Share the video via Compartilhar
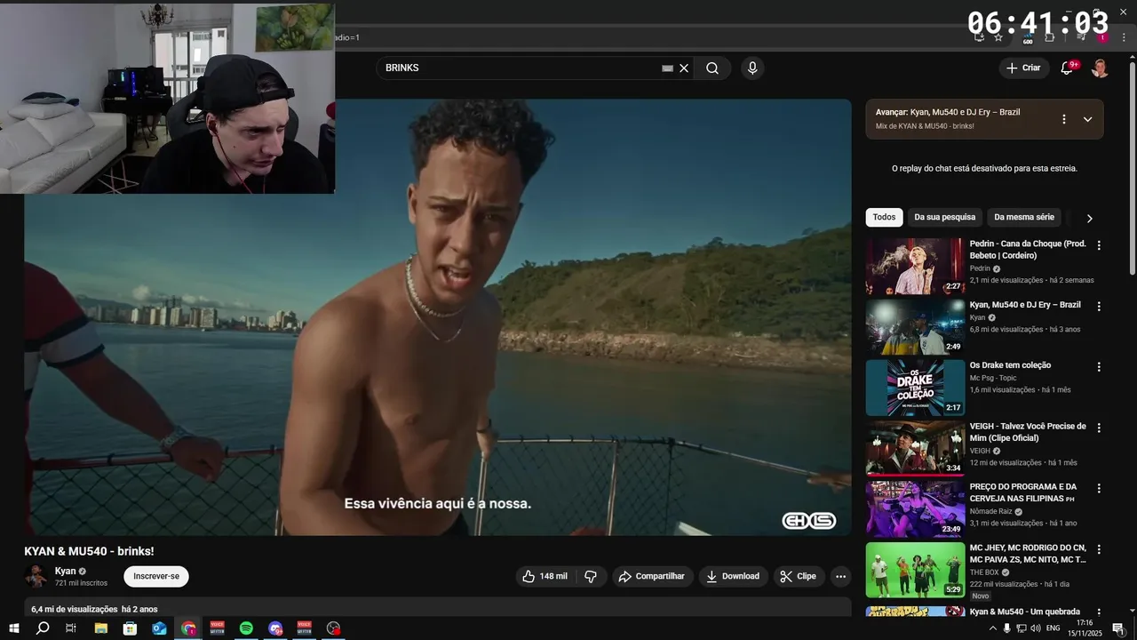This screenshot has height=640, width=1137. coord(652,576)
